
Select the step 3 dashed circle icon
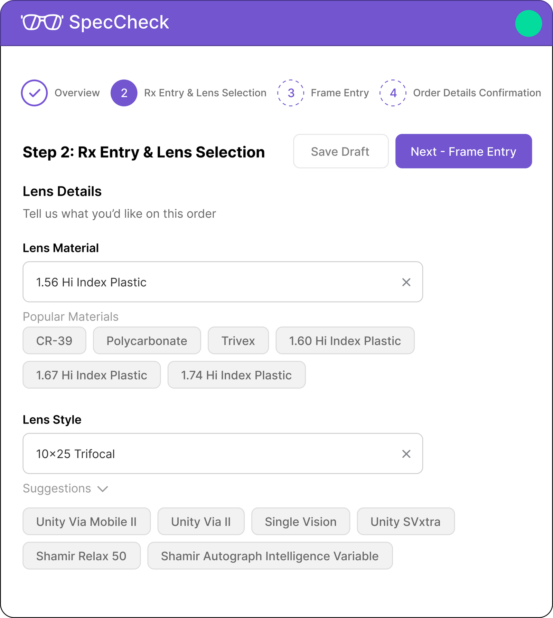[291, 93]
